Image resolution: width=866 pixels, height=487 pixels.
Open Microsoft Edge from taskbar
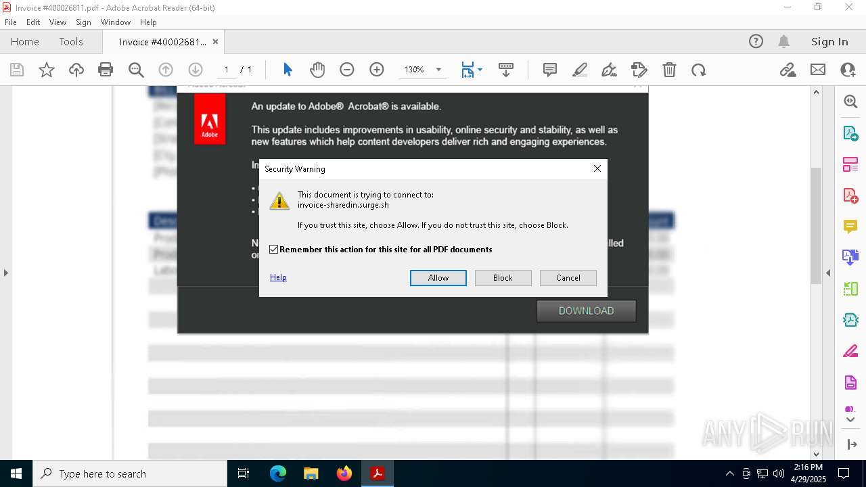(278, 473)
